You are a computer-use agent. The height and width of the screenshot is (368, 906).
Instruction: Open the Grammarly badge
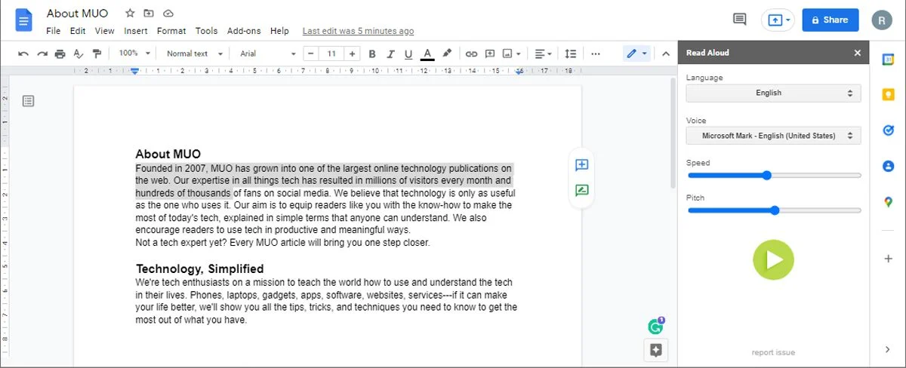tap(655, 326)
